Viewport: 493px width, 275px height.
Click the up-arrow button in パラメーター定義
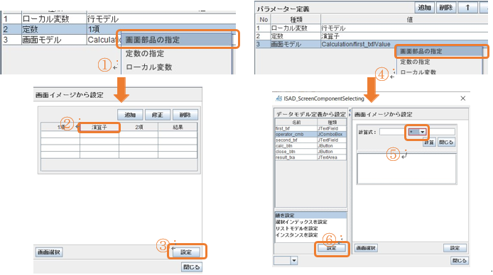[x=467, y=8]
